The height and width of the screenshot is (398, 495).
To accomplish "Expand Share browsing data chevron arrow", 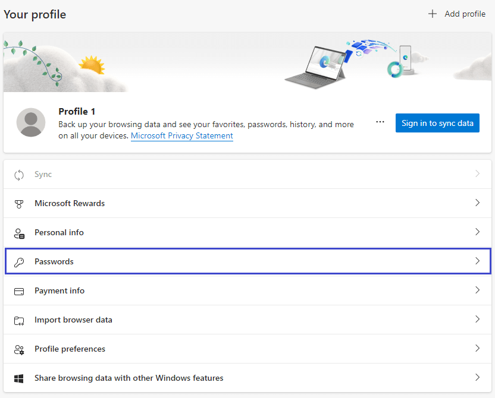I will pos(477,377).
